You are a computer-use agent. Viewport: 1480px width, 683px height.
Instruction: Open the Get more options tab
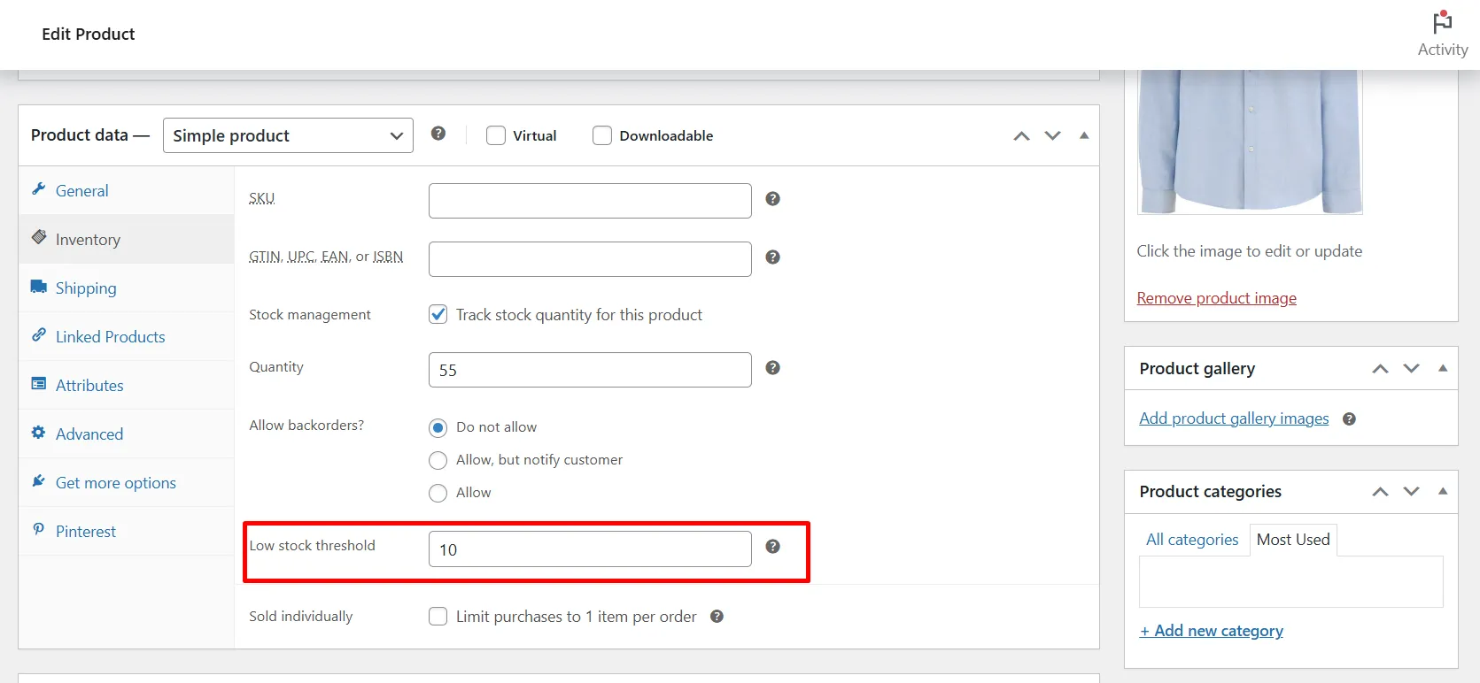click(126, 482)
